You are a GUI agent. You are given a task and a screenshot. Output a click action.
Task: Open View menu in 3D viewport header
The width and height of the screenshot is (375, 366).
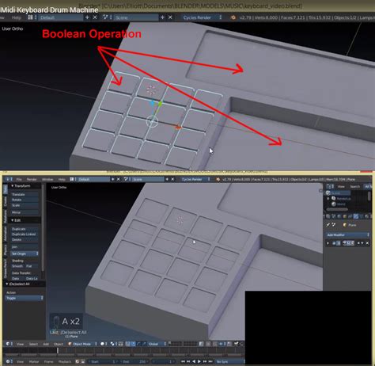click(x=20, y=344)
